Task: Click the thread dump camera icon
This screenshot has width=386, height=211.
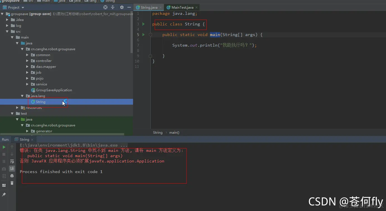Action: [4, 169]
